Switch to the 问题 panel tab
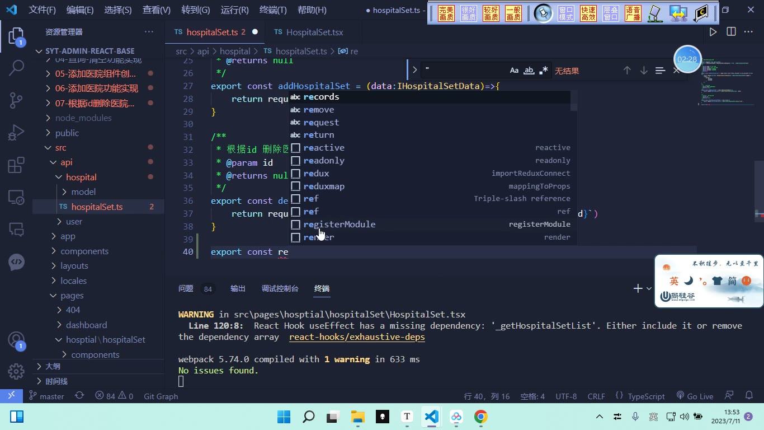764x430 pixels. pyautogui.click(x=186, y=288)
